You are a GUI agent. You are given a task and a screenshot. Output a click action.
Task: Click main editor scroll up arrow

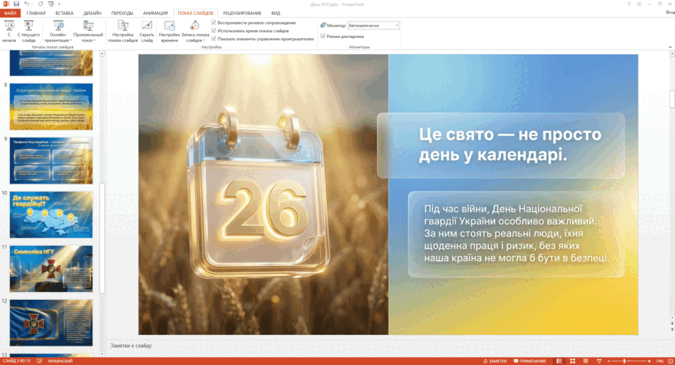click(x=672, y=54)
